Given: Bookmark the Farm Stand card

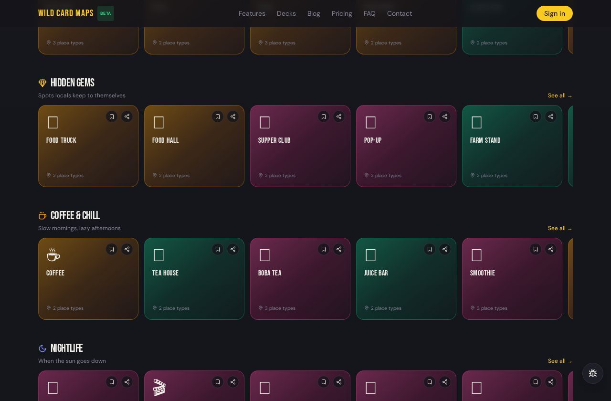Looking at the screenshot, I should 536,116.
